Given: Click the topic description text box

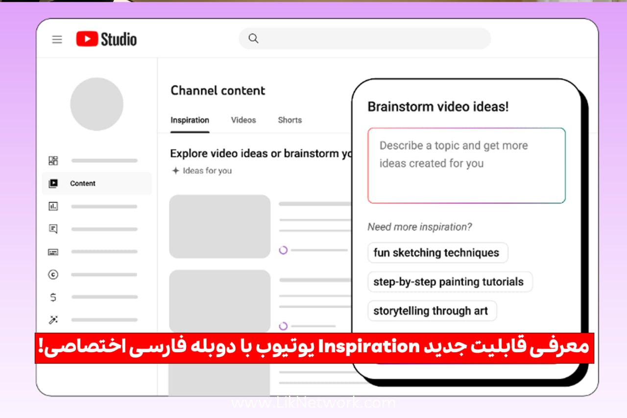Looking at the screenshot, I should coord(466,166).
